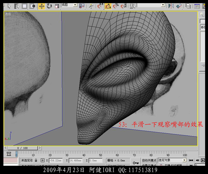This screenshot has height=174, width=208.
Task: Toggle the highlighted Angle Snap button
Action: [x=108, y=6]
